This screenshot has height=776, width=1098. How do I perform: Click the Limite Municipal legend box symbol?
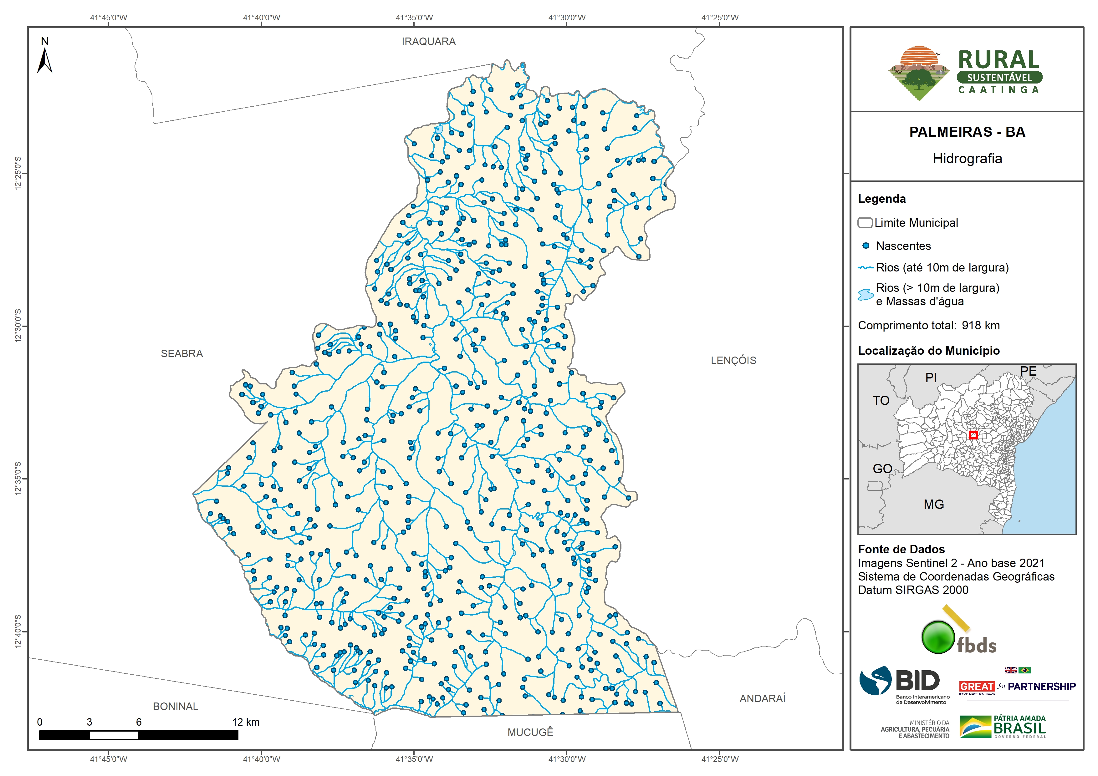[x=865, y=223]
